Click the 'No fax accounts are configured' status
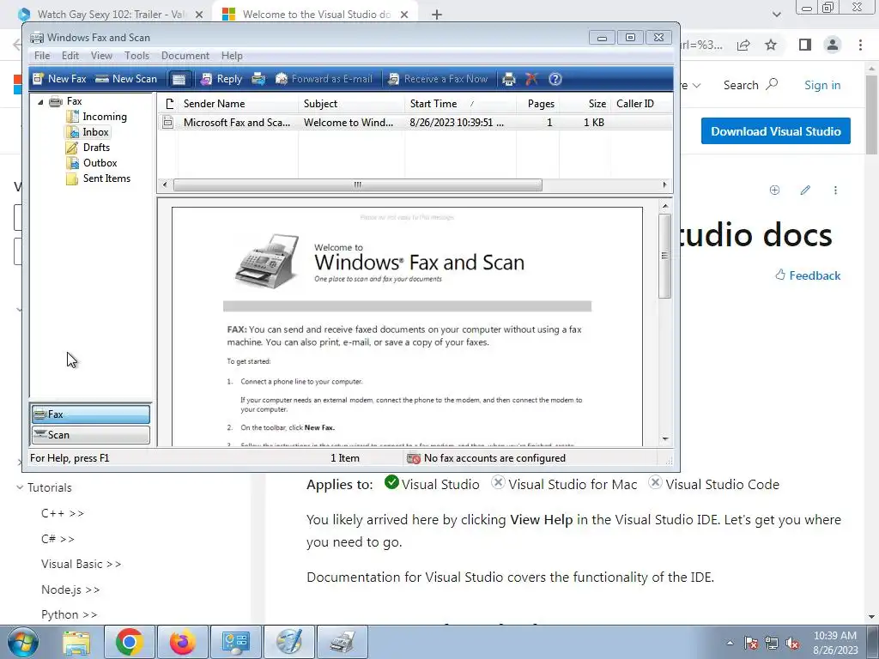Viewport: 879px width, 659px height. coord(487,458)
